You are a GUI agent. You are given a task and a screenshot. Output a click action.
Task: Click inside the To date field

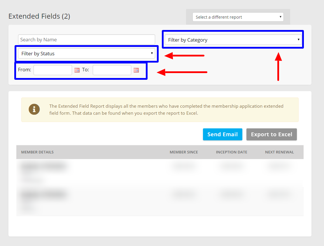[x=112, y=70]
